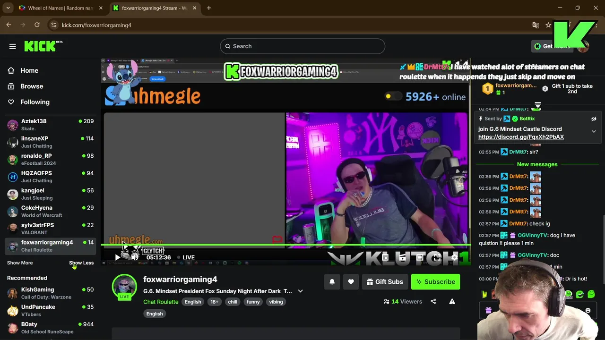The image size is (605, 340).
Task: Click the 18+ tag
Action: point(214,302)
